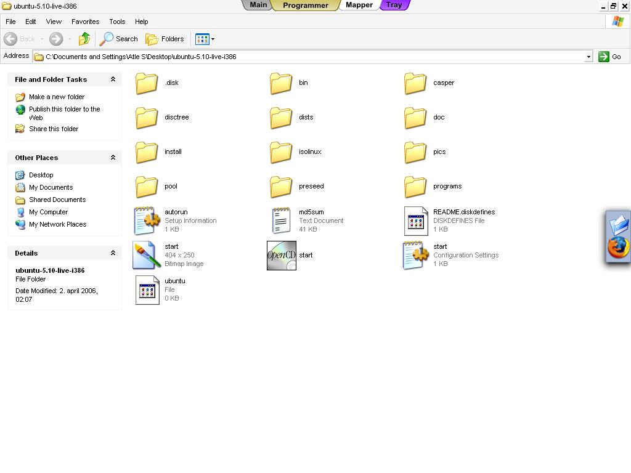This screenshot has width=631, height=473.
Task: Open the File menu
Action: pyautogui.click(x=11, y=22)
